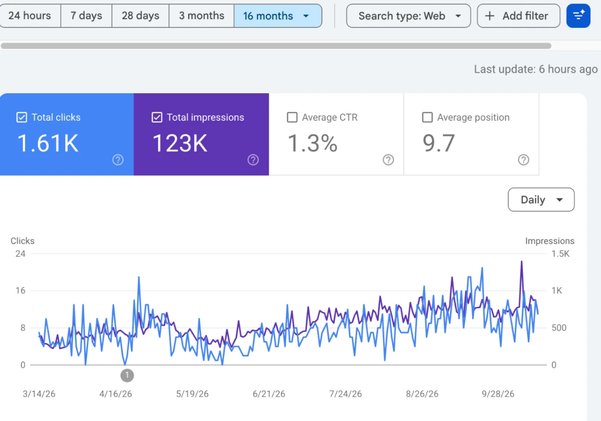Click the help icon on Total clicks card

click(118, 160)
